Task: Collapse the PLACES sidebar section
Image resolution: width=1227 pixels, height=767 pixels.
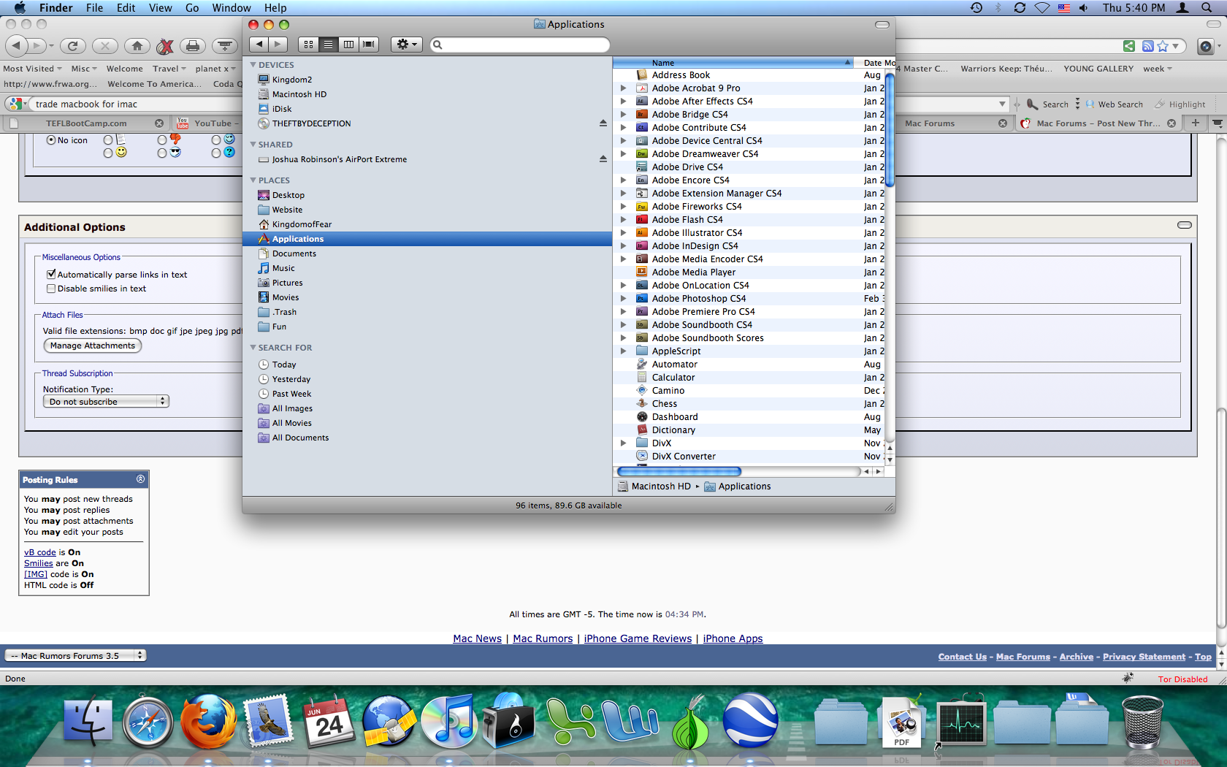Action: [x=253, y=180]
